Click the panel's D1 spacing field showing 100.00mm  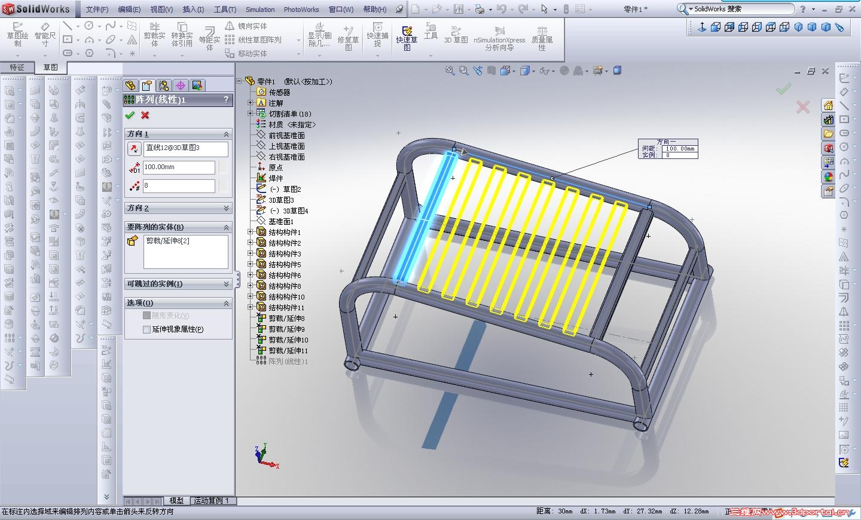point(179,167)
